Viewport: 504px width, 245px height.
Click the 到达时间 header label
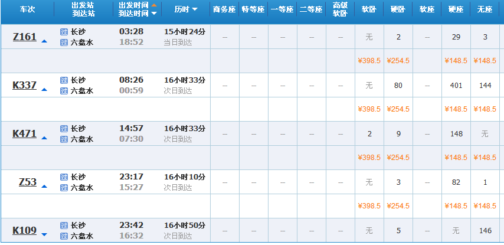133,13
